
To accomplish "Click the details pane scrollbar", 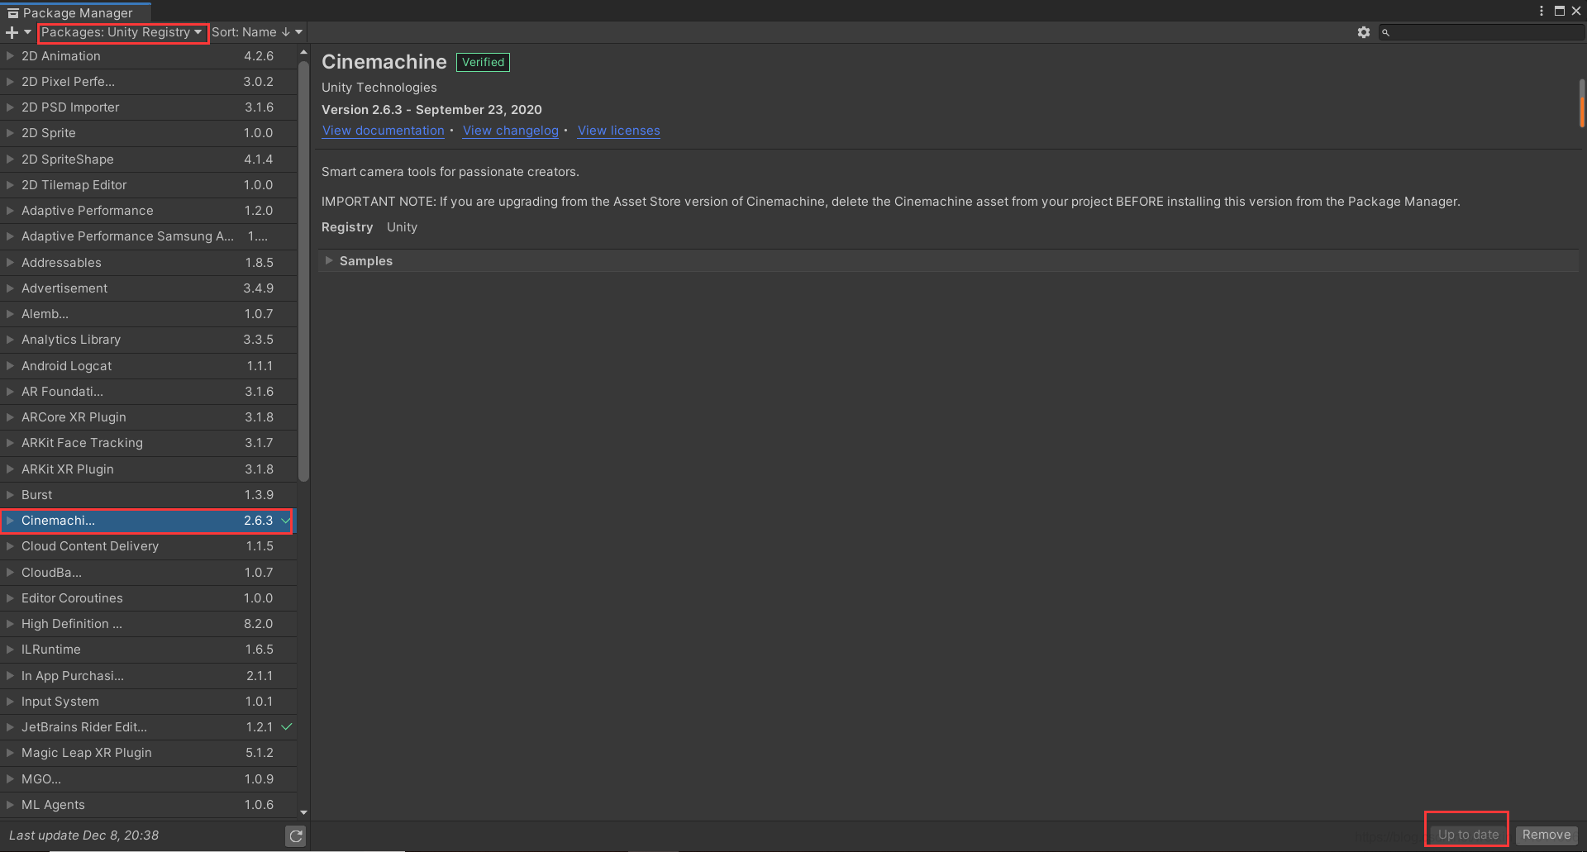I will tap(1581, 103).
